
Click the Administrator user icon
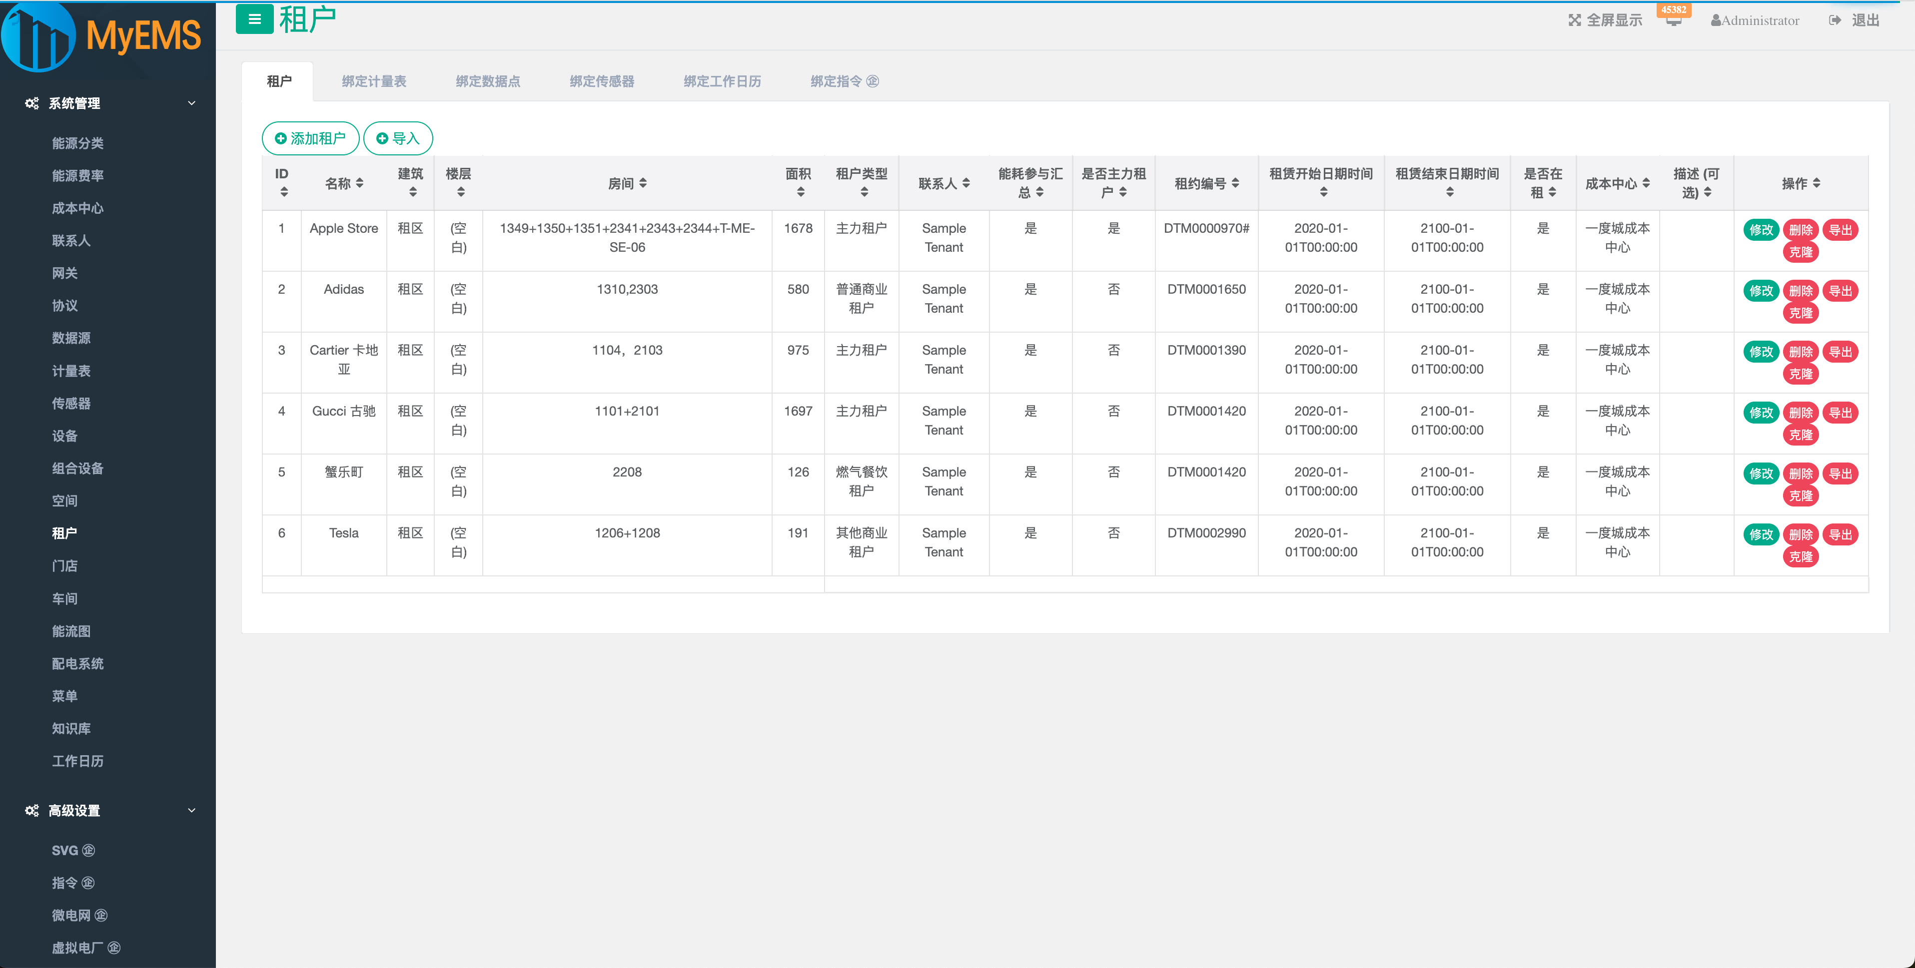(1715, 21)
